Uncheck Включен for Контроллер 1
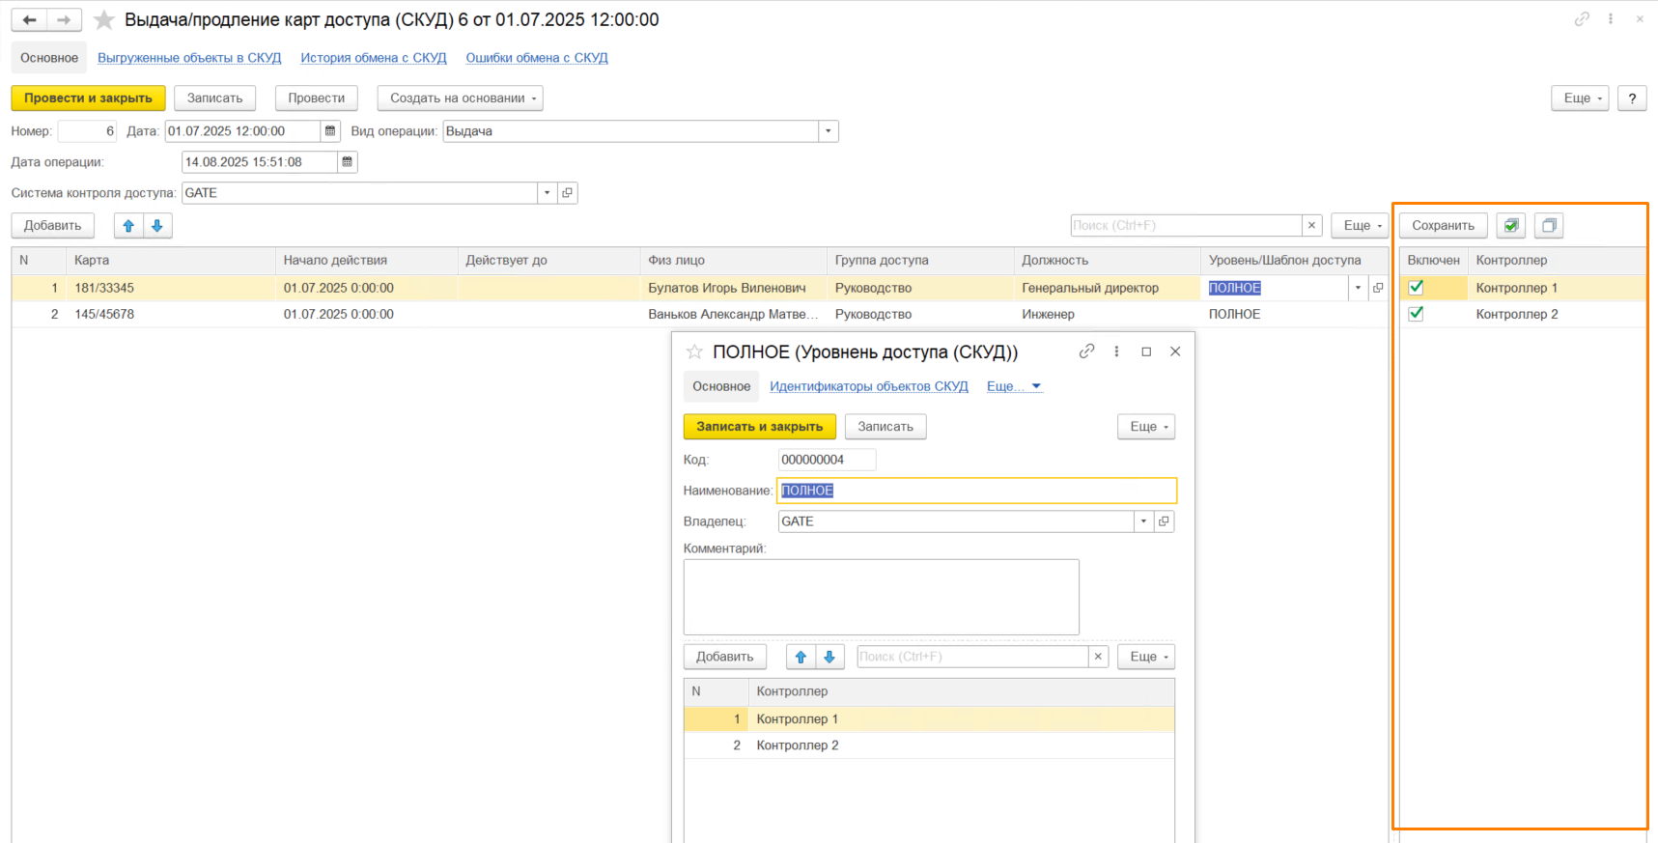This screenshot has width=1658, height=843. [x=1416, y=288]
